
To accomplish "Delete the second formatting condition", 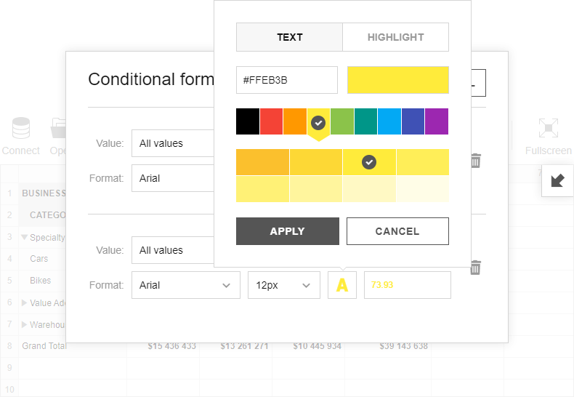I will click(x=475, y=268).
